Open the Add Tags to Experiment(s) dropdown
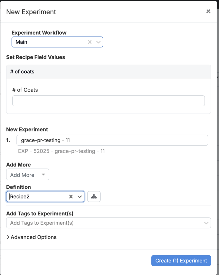Viewport: 219px width, 275px height. 108,223
